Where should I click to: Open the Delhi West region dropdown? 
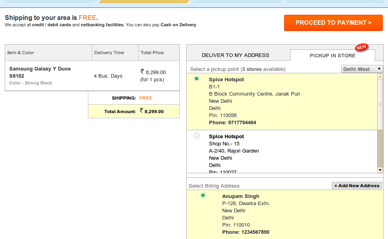point(362,69)
